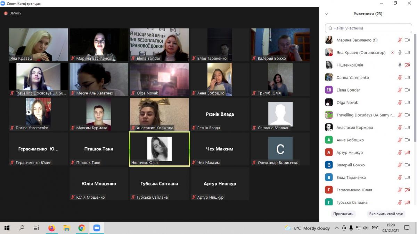Select Пташок Таня participant tile
This screenshot has height=234, width=417.
(x=99, y=149)
